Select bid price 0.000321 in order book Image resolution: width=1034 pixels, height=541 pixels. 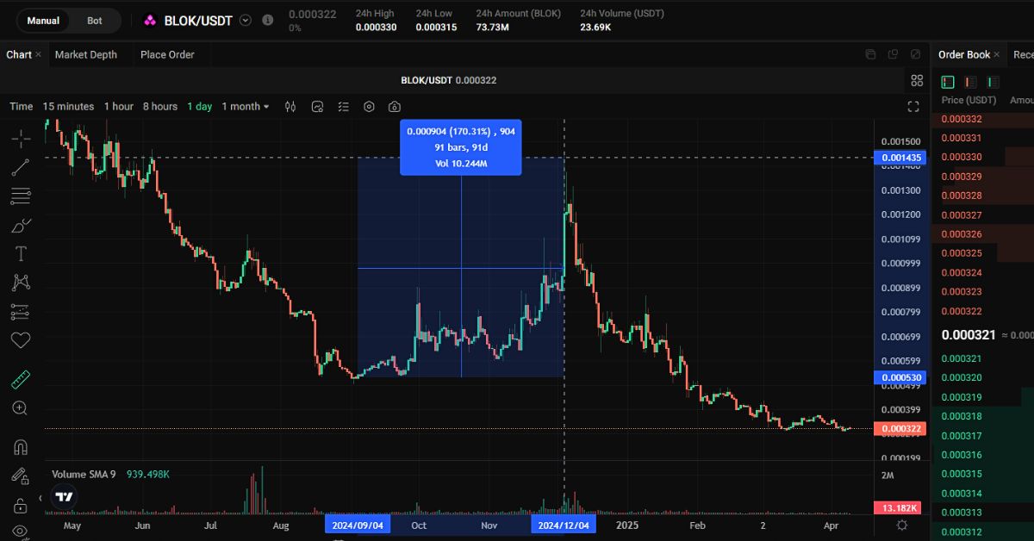click(x=962, y=358)
